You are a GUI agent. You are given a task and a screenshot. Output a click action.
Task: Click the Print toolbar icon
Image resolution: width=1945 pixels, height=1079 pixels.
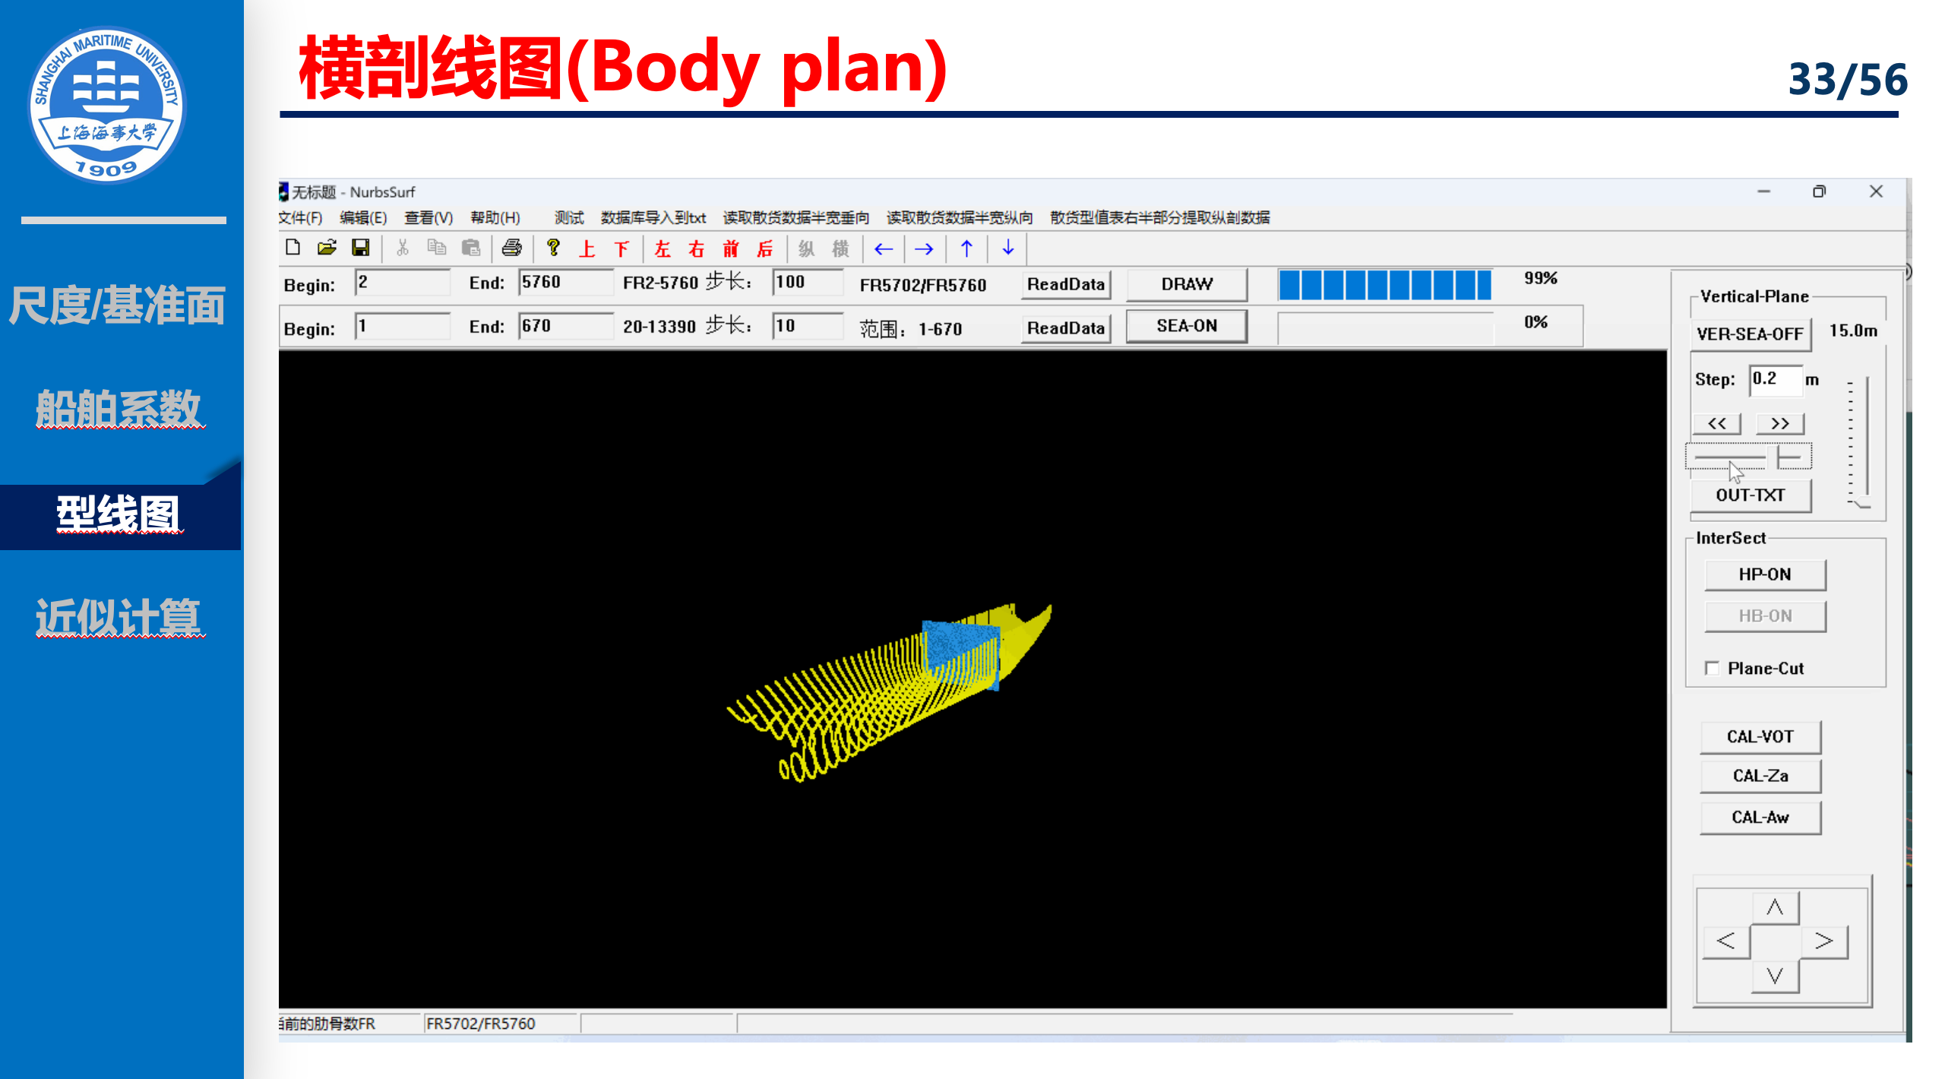click(512, 248)
